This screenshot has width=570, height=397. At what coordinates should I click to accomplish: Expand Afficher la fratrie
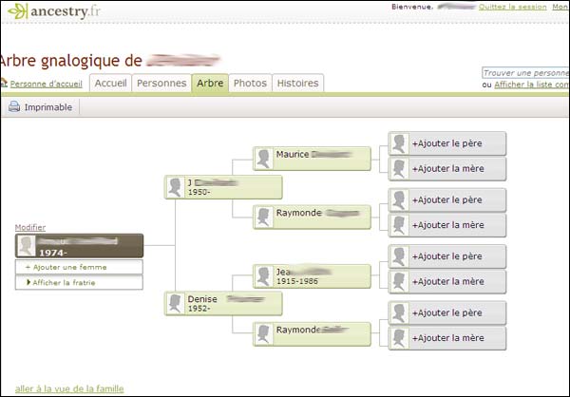[x=79, y=282]
